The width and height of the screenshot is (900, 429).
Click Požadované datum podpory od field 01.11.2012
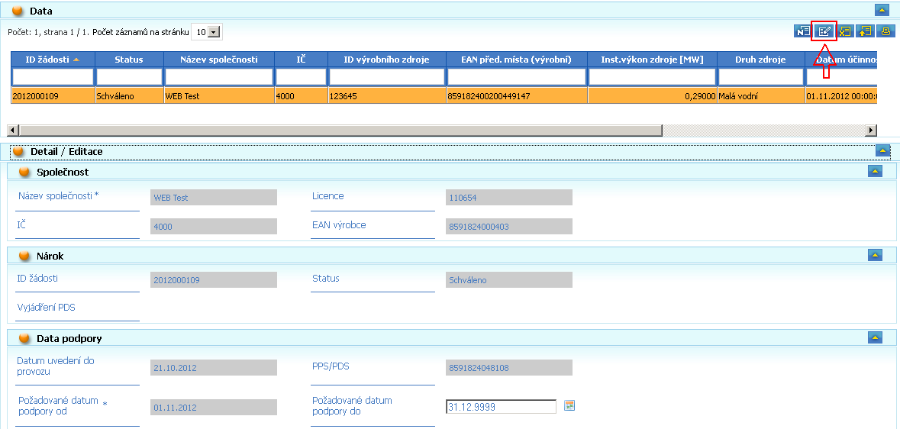tap(214, 407)
